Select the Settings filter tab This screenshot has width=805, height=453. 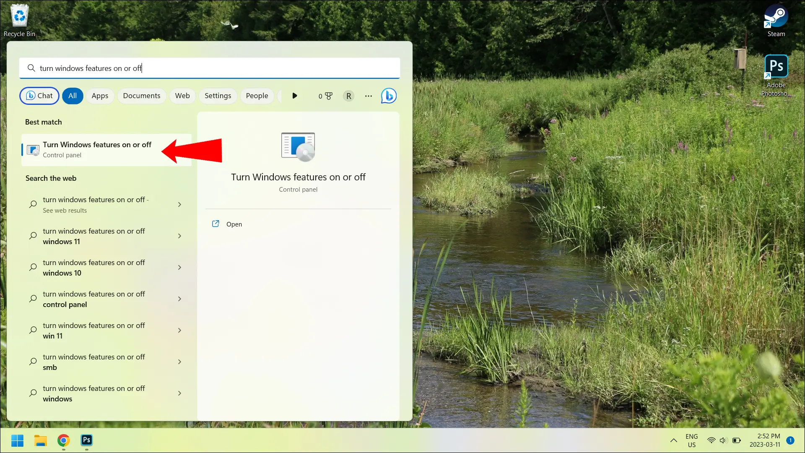(218, 96)
